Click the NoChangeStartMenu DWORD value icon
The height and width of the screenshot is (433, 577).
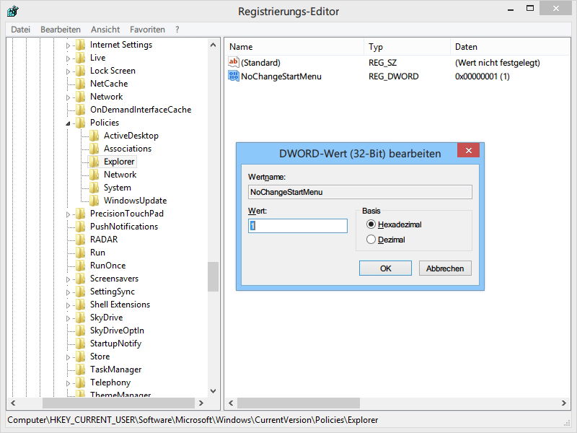[233, 76]
